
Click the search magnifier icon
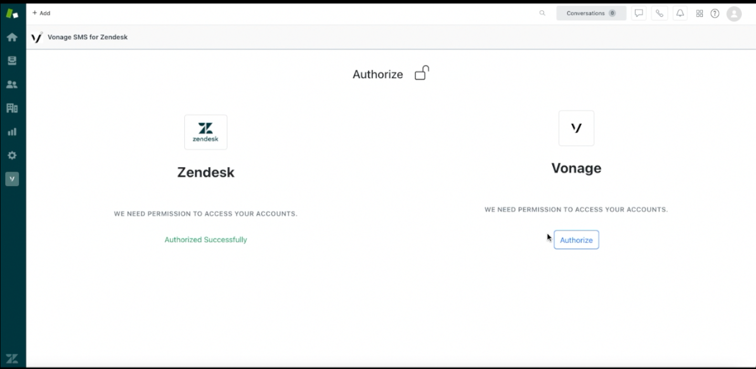(542, 13)
